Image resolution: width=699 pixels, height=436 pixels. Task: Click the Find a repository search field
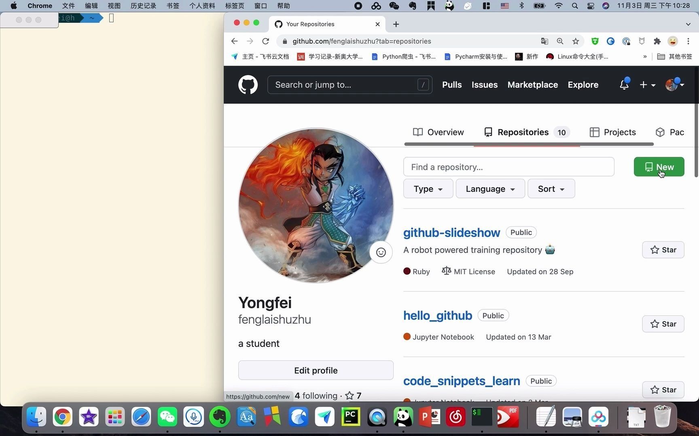click(508, 167)
